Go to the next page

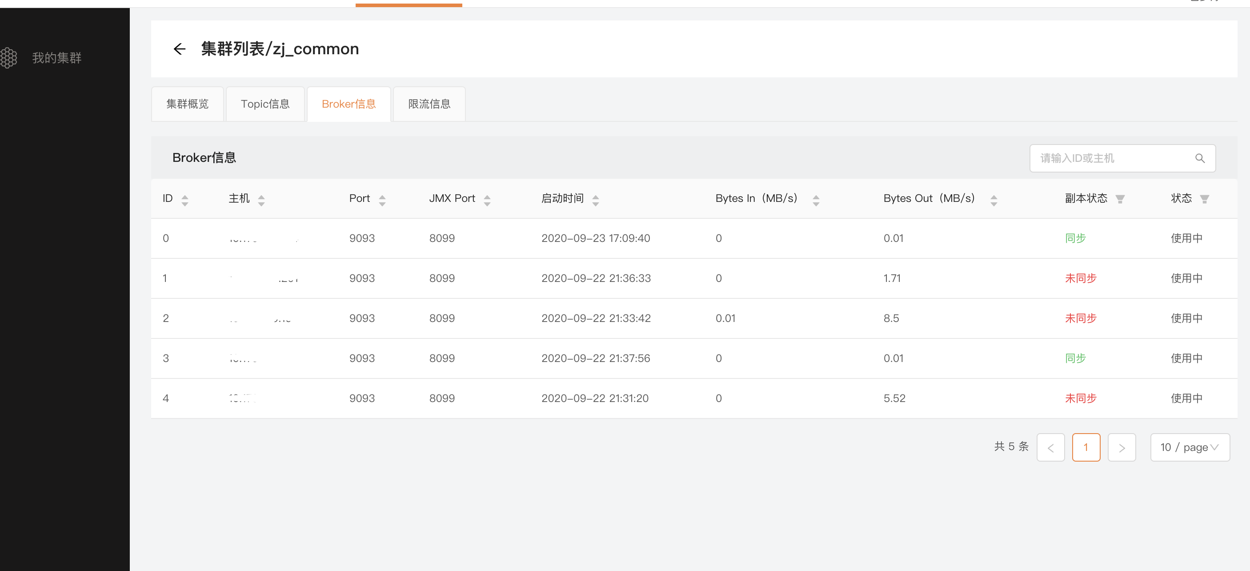[x=1122, y=447]
